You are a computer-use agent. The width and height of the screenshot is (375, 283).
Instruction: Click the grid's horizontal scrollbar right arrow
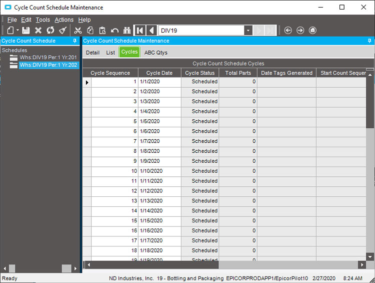(362, 264)
